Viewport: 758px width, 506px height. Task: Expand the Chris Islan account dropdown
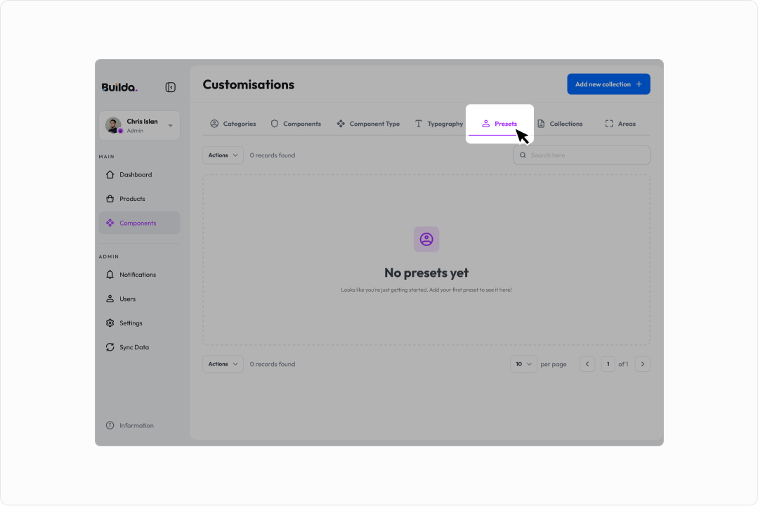(170, 126)
